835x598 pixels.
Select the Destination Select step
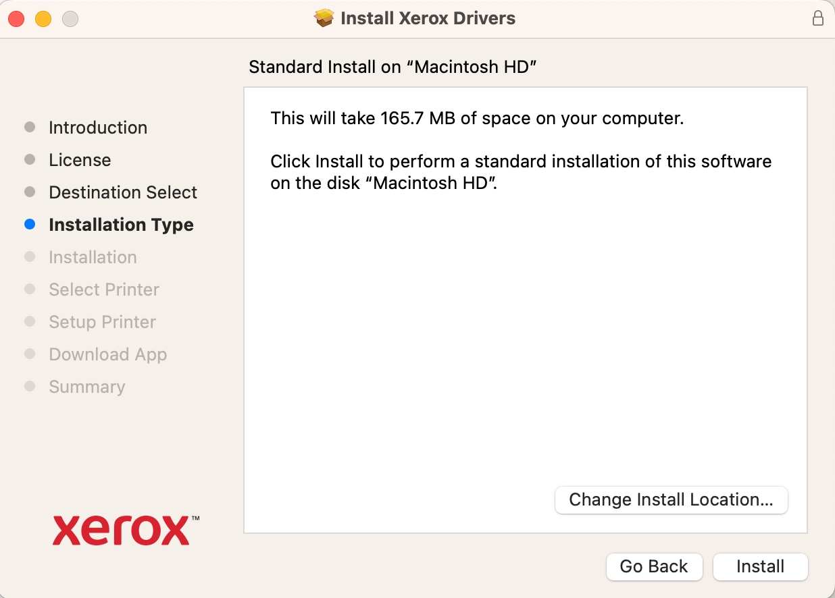pos(123,192)
